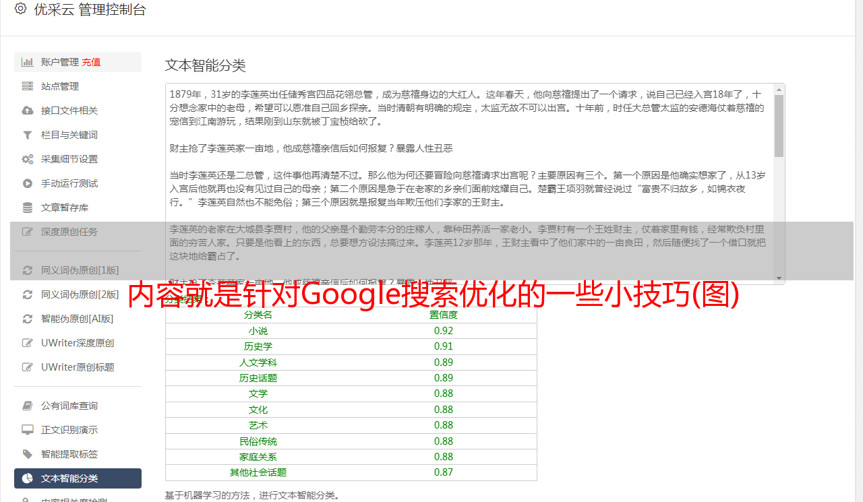This screenshot has height=502, width=863.
Task: Click the pie chart icon for 文本智能分类
Action: pos(28,478)
